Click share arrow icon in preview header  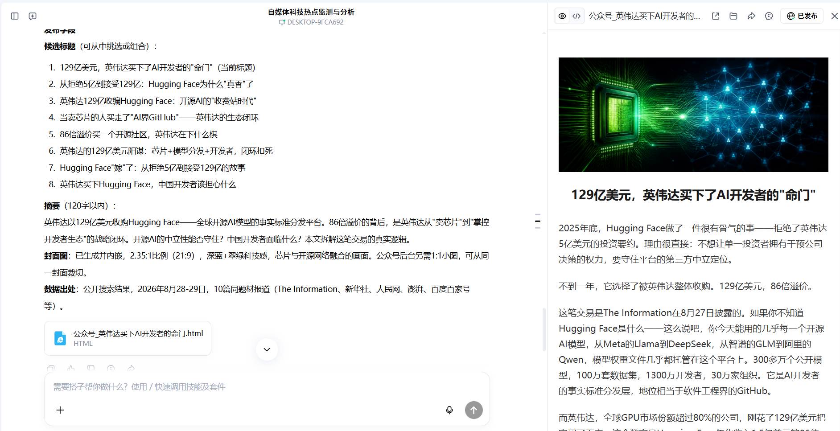[x=751, y=16]
